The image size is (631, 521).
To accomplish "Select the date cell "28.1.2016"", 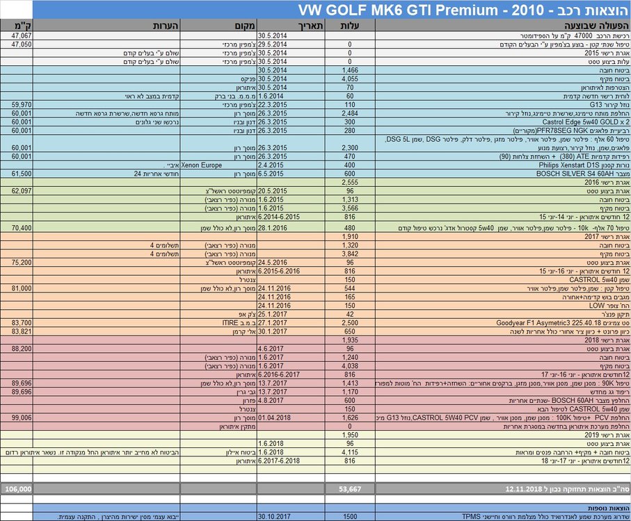I will [291, 228].
